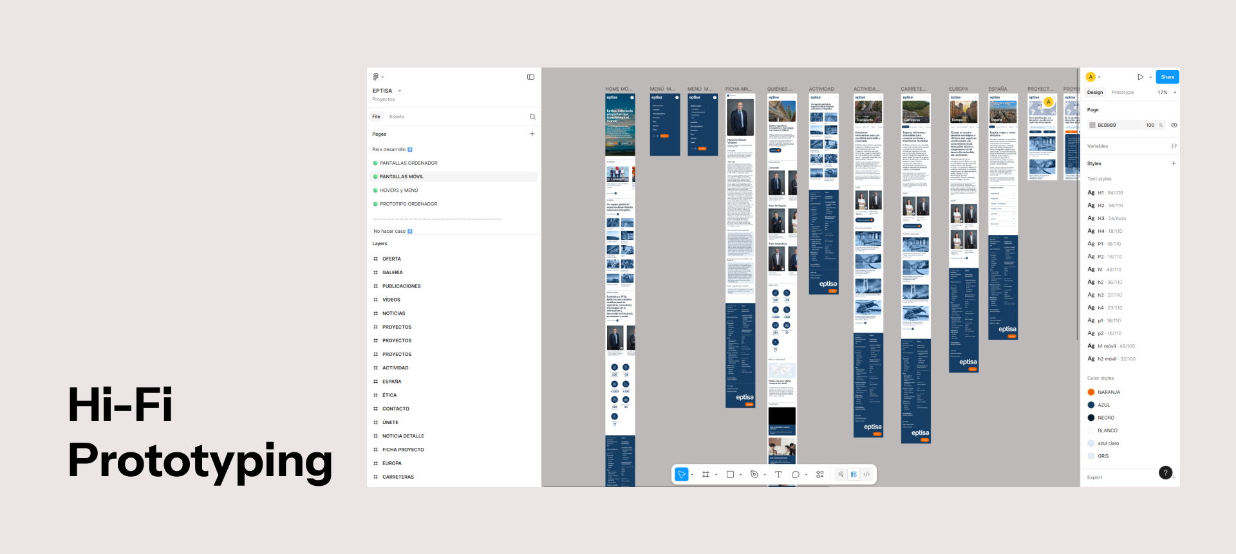Open the PANTALLAS ORDENADOR page

click(x=408, y=163)
